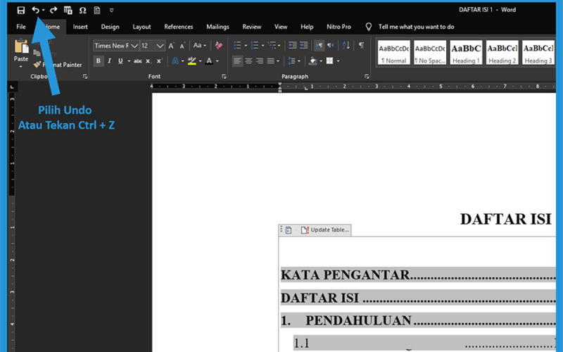The width and height of the screenshot is (563, 352).
Task: Open the Clipboard pane launcher
Action: tap(85, 77)
